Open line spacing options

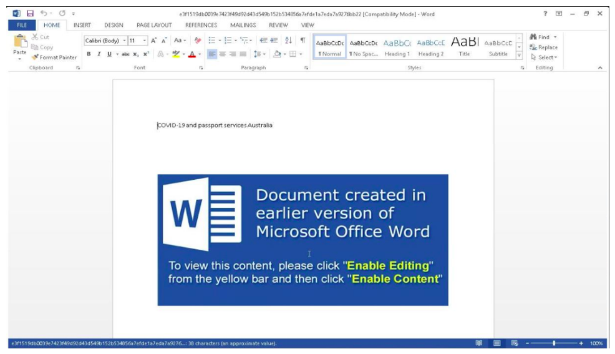point(259,54)
